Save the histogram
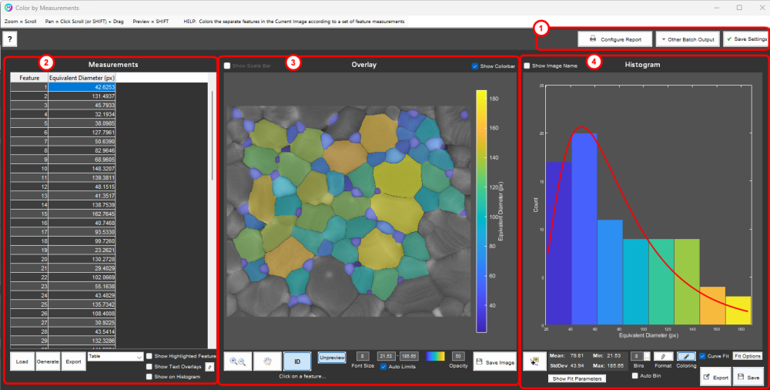Image resolution: width=770 pixels, height=390 pixels. pos(748,377)
